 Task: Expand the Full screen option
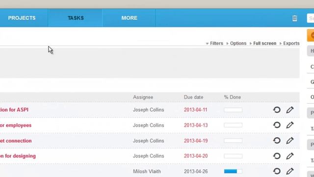click(263, 43)
